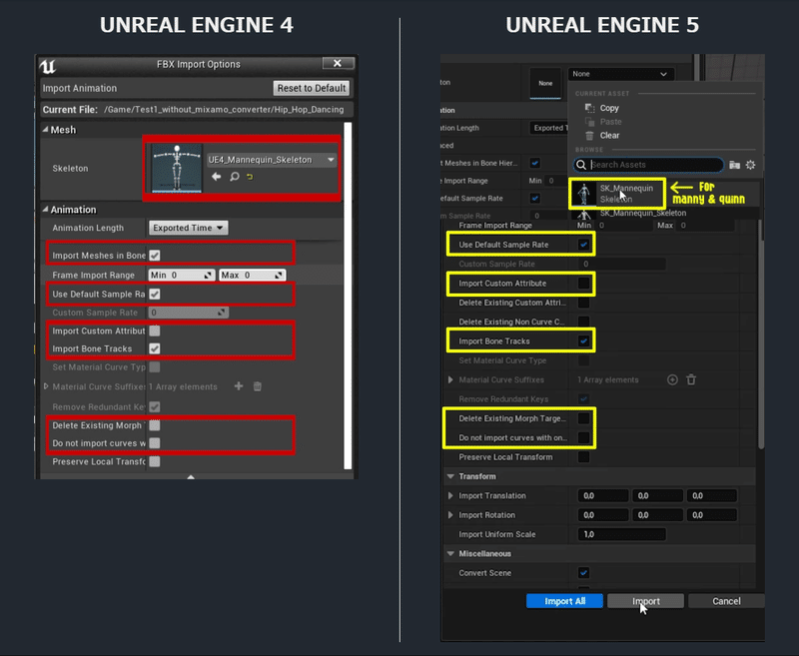Select highlighted SK_Mannequin Skeleton asset

coord(617,194)
